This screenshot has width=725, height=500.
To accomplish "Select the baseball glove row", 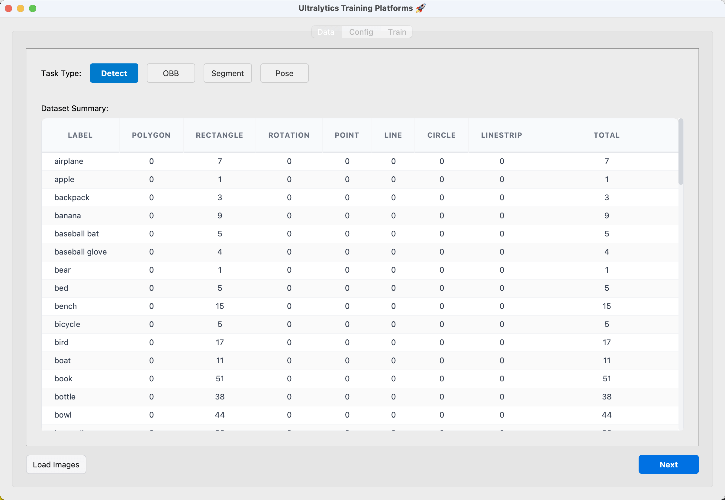I will tap(360, 252).
